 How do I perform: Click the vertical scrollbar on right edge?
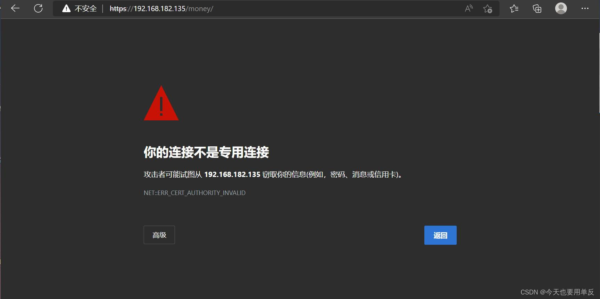click(x=599, y=73)
